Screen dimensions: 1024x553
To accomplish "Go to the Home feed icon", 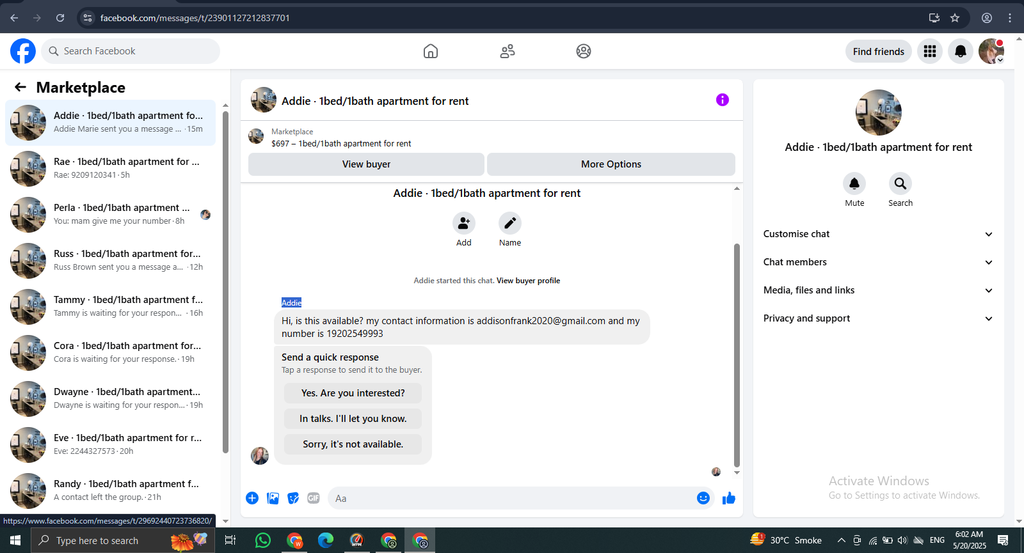I will click(431, 51).
